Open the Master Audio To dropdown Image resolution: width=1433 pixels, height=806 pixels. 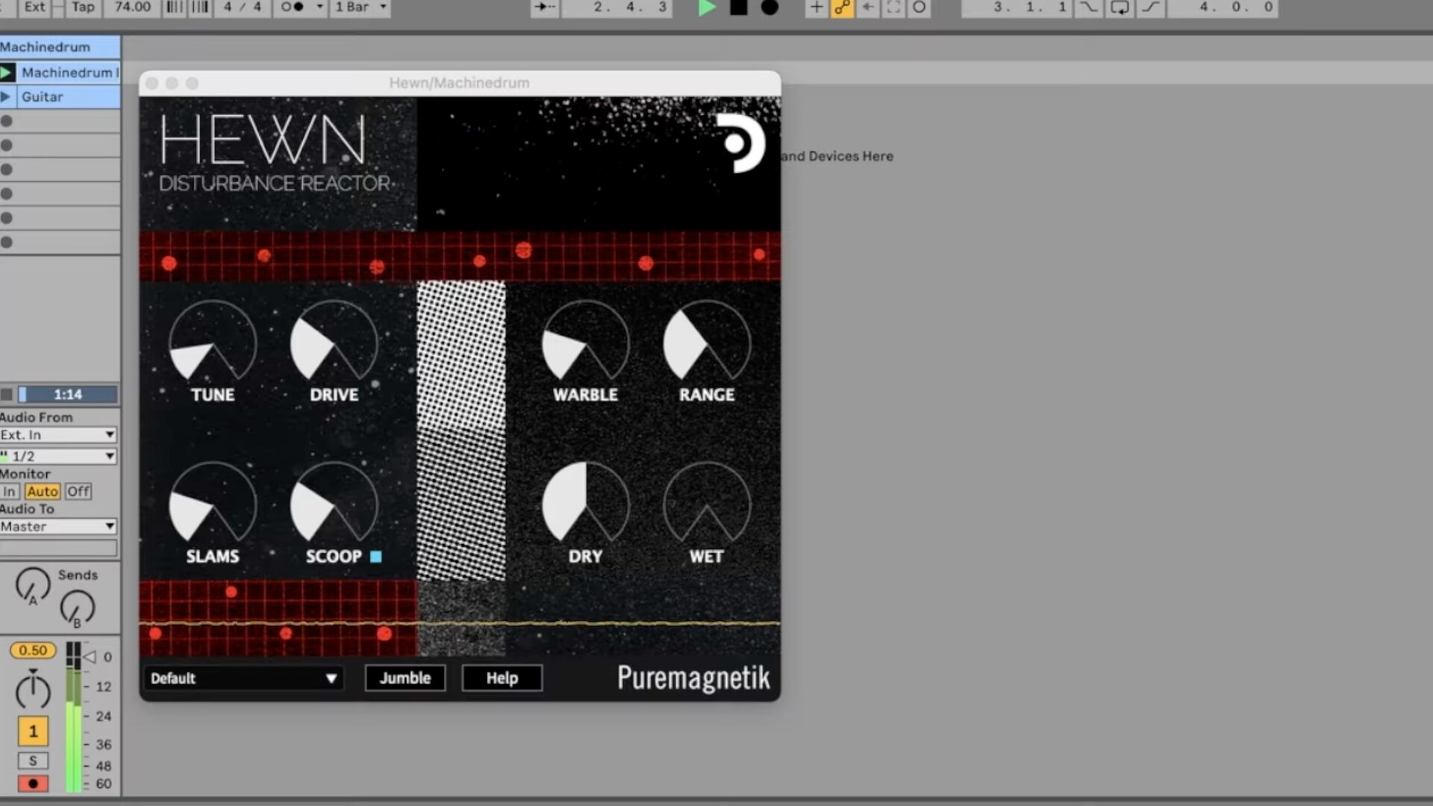[58, 527]
